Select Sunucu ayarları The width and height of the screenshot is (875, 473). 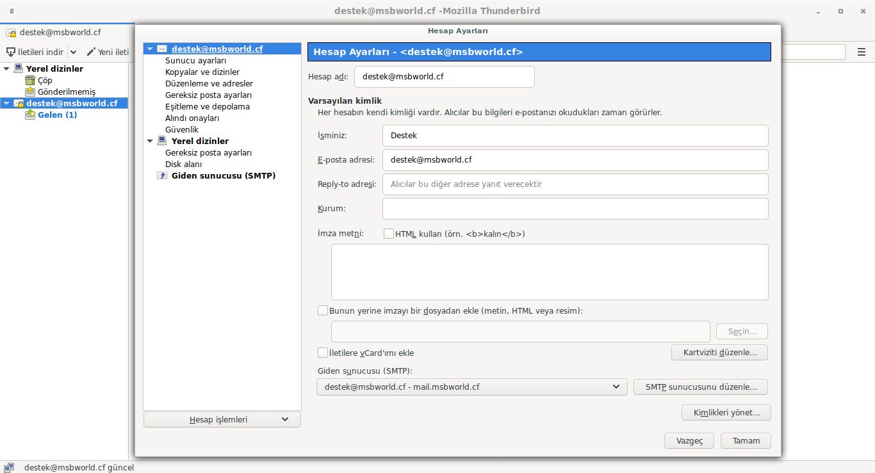pyautogui.click(x=195, y=60)
